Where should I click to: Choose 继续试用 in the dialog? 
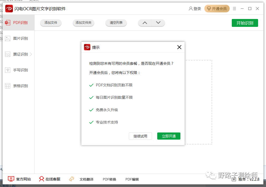(x=140, y=136)
